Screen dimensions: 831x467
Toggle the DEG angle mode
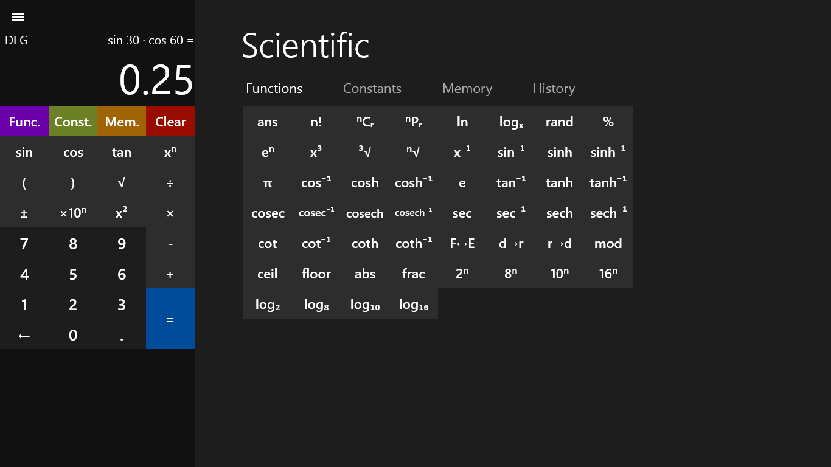16,40
